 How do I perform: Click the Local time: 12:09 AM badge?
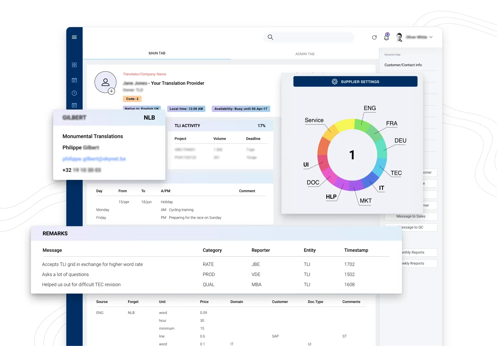click(x=186, y=109)
